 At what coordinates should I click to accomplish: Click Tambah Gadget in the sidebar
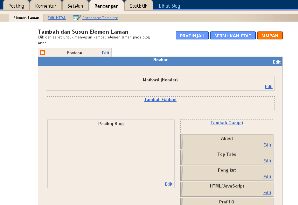(x=227, y=123)
